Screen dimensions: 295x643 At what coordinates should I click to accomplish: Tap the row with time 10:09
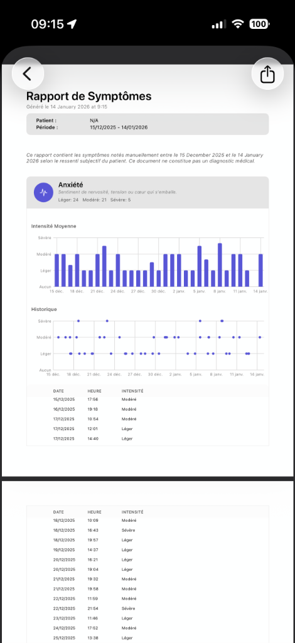click(147, 521)
